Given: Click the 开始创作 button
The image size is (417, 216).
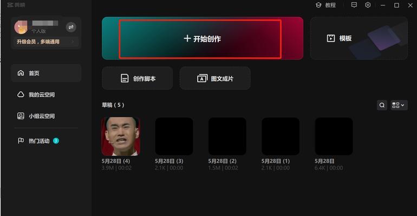Looking at the screenshot, I should point(203,38).
